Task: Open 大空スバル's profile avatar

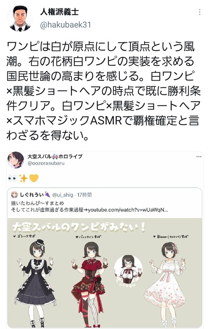Action: (16, 160)
